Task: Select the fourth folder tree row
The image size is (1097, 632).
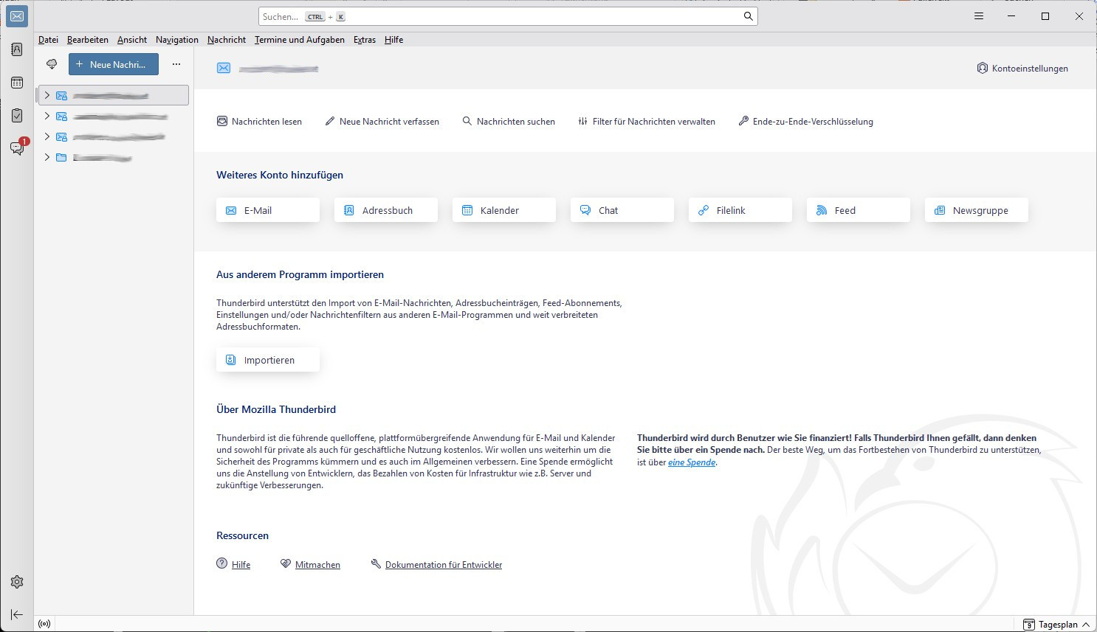Action: (x=114, y=157)
